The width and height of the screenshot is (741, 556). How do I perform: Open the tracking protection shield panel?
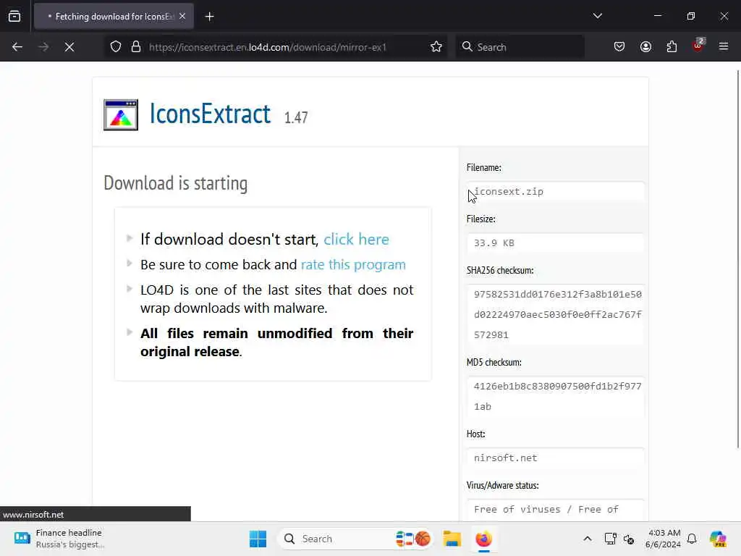pos(116,47)
